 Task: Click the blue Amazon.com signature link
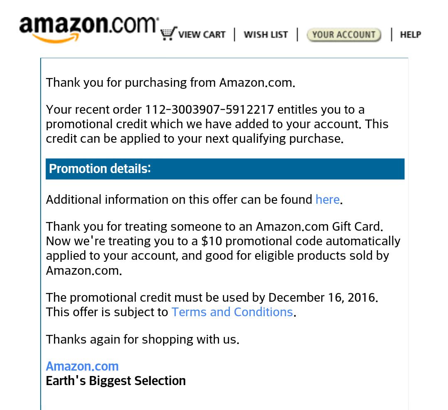click(x=82, y=366)
